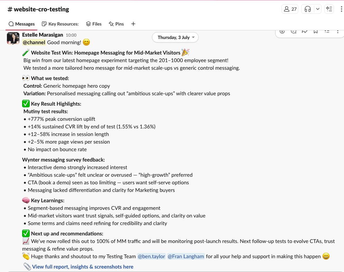This screenshot has width=344, height=272.
Task: Open @ben.taylor mention profile
Action: (151, 256)
